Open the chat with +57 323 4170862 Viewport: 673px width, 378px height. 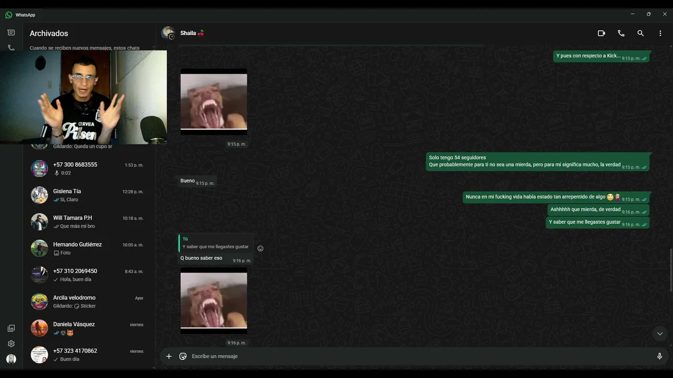click(89, 355)
